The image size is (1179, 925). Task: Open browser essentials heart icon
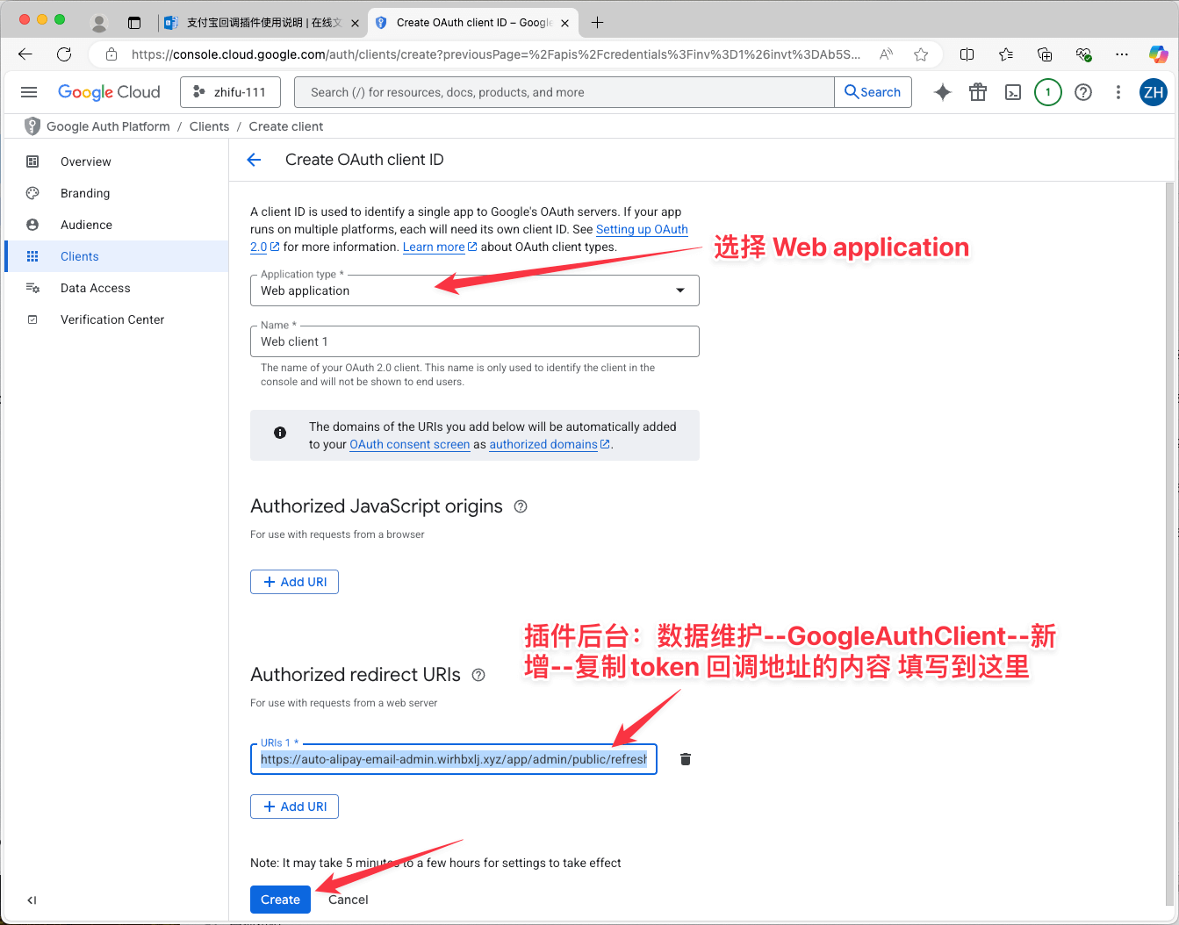1083,54
